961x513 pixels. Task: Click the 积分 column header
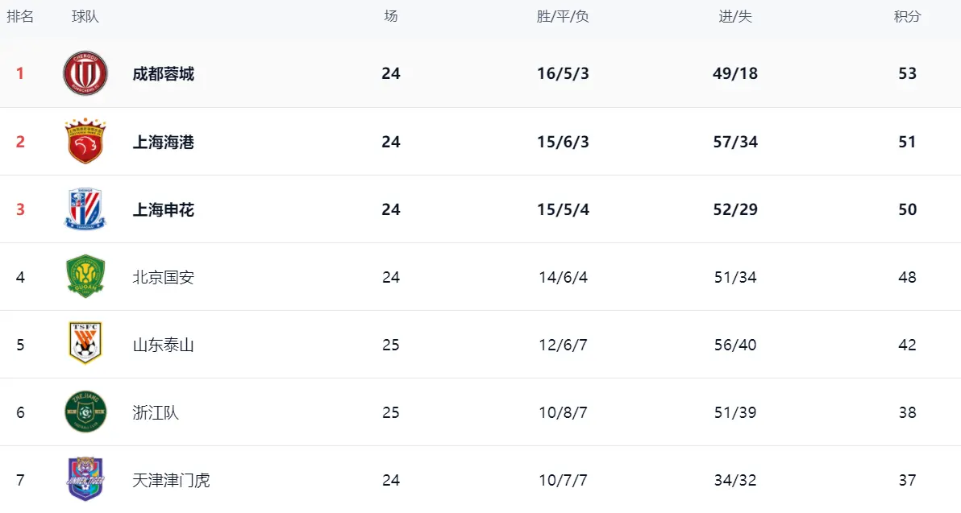click(907, 17)
